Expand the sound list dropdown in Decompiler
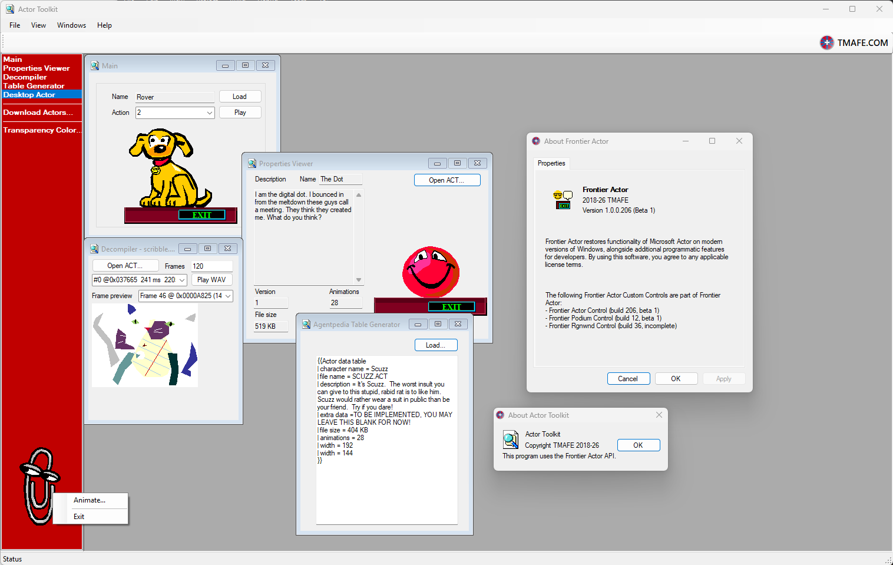This screenshot has width=893, height=565. pyautogui.click(x=182, y=280)
